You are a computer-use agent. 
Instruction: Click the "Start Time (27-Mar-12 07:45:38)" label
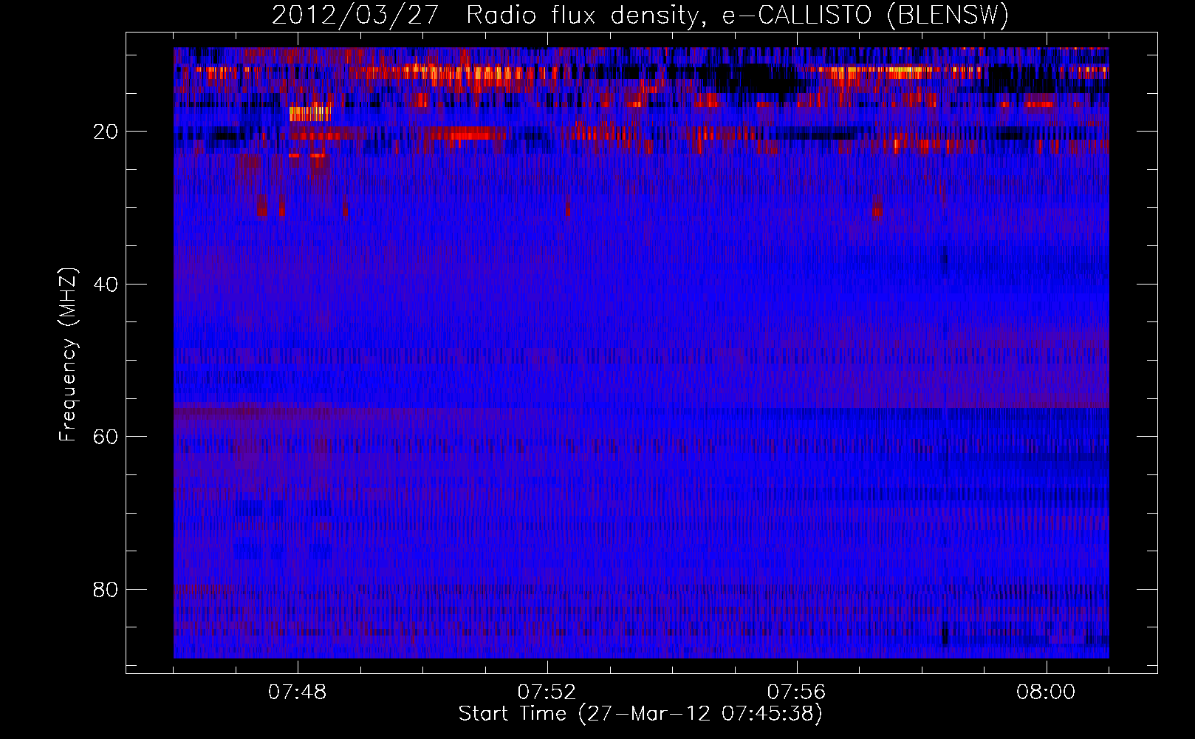[x=640, y=714]
